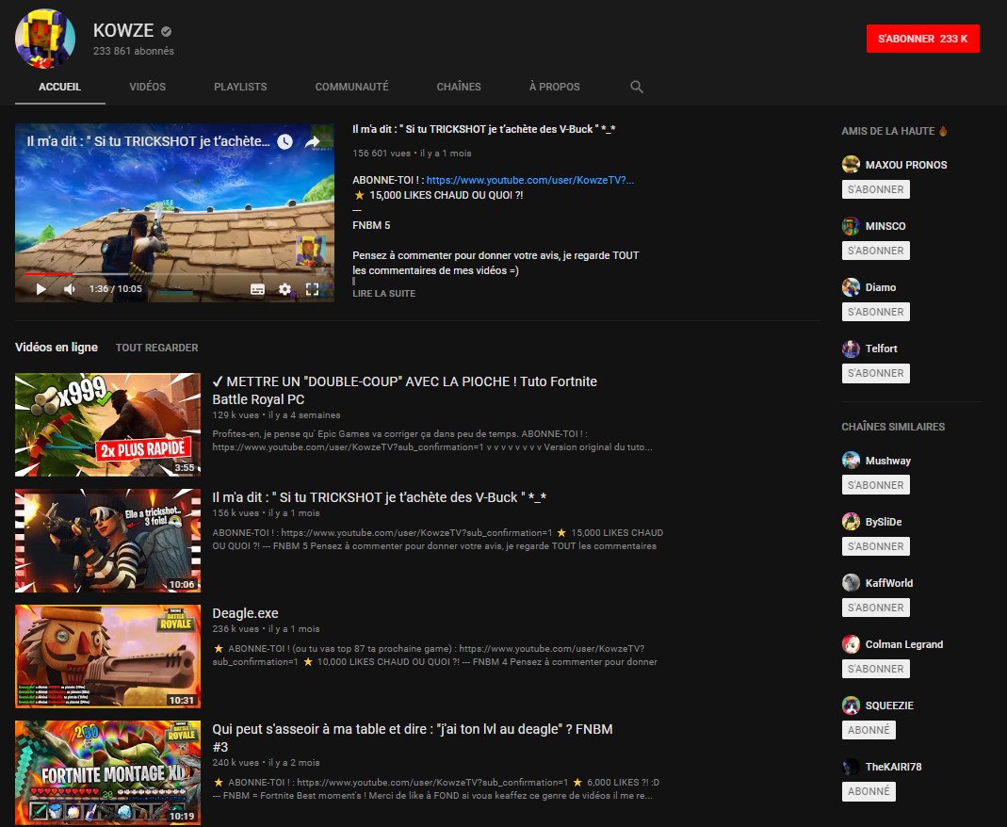Click the featured video title beside the player
The image size is (1007, 827).
pos(484,129)
